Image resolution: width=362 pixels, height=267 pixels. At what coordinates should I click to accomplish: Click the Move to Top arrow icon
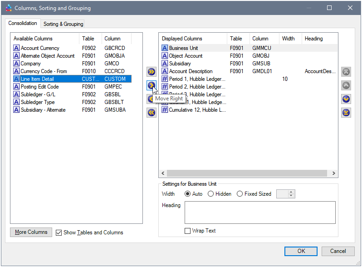pyautogui.click(x=346, y=72)
